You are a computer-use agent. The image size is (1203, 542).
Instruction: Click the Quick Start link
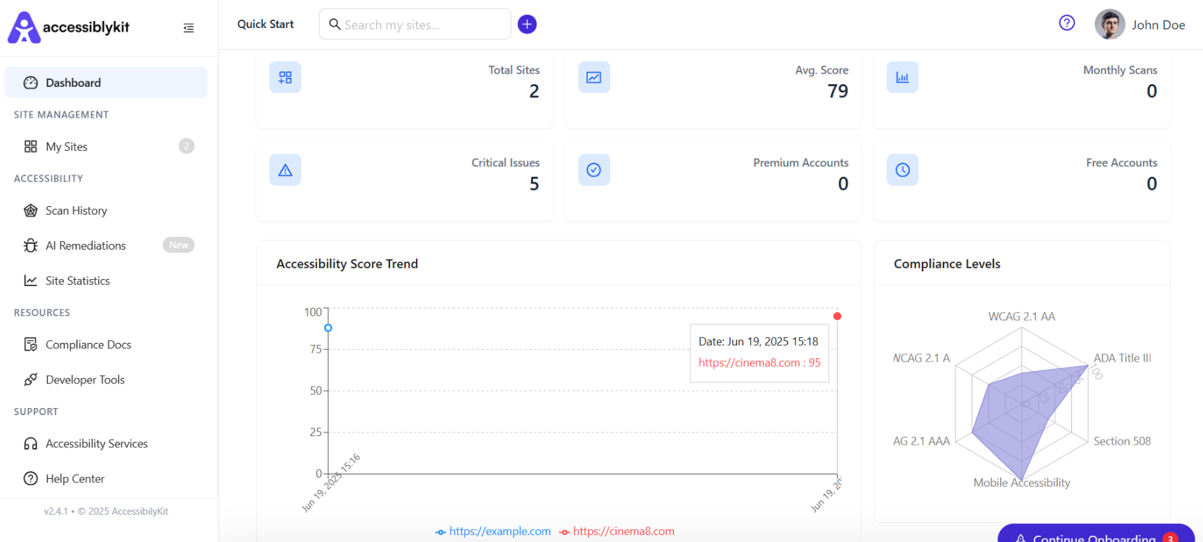tap(265, 24)
